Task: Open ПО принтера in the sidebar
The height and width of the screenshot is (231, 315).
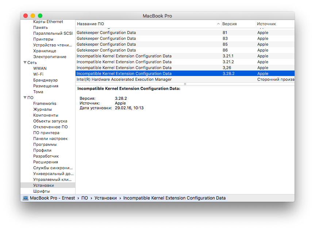Action: click(46, 132)
